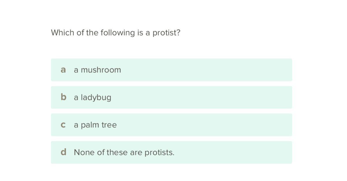347x181 pixels.
Task: Click empty right area of mushroom answer row
Action: pos(231,70)
